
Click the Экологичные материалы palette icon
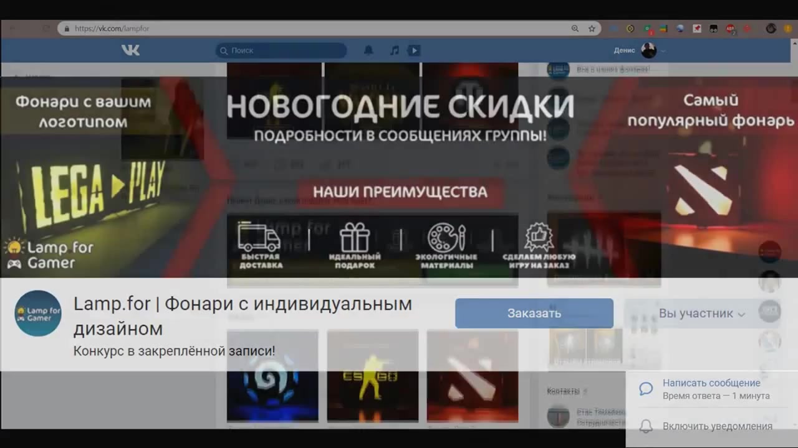pos(447,237)
